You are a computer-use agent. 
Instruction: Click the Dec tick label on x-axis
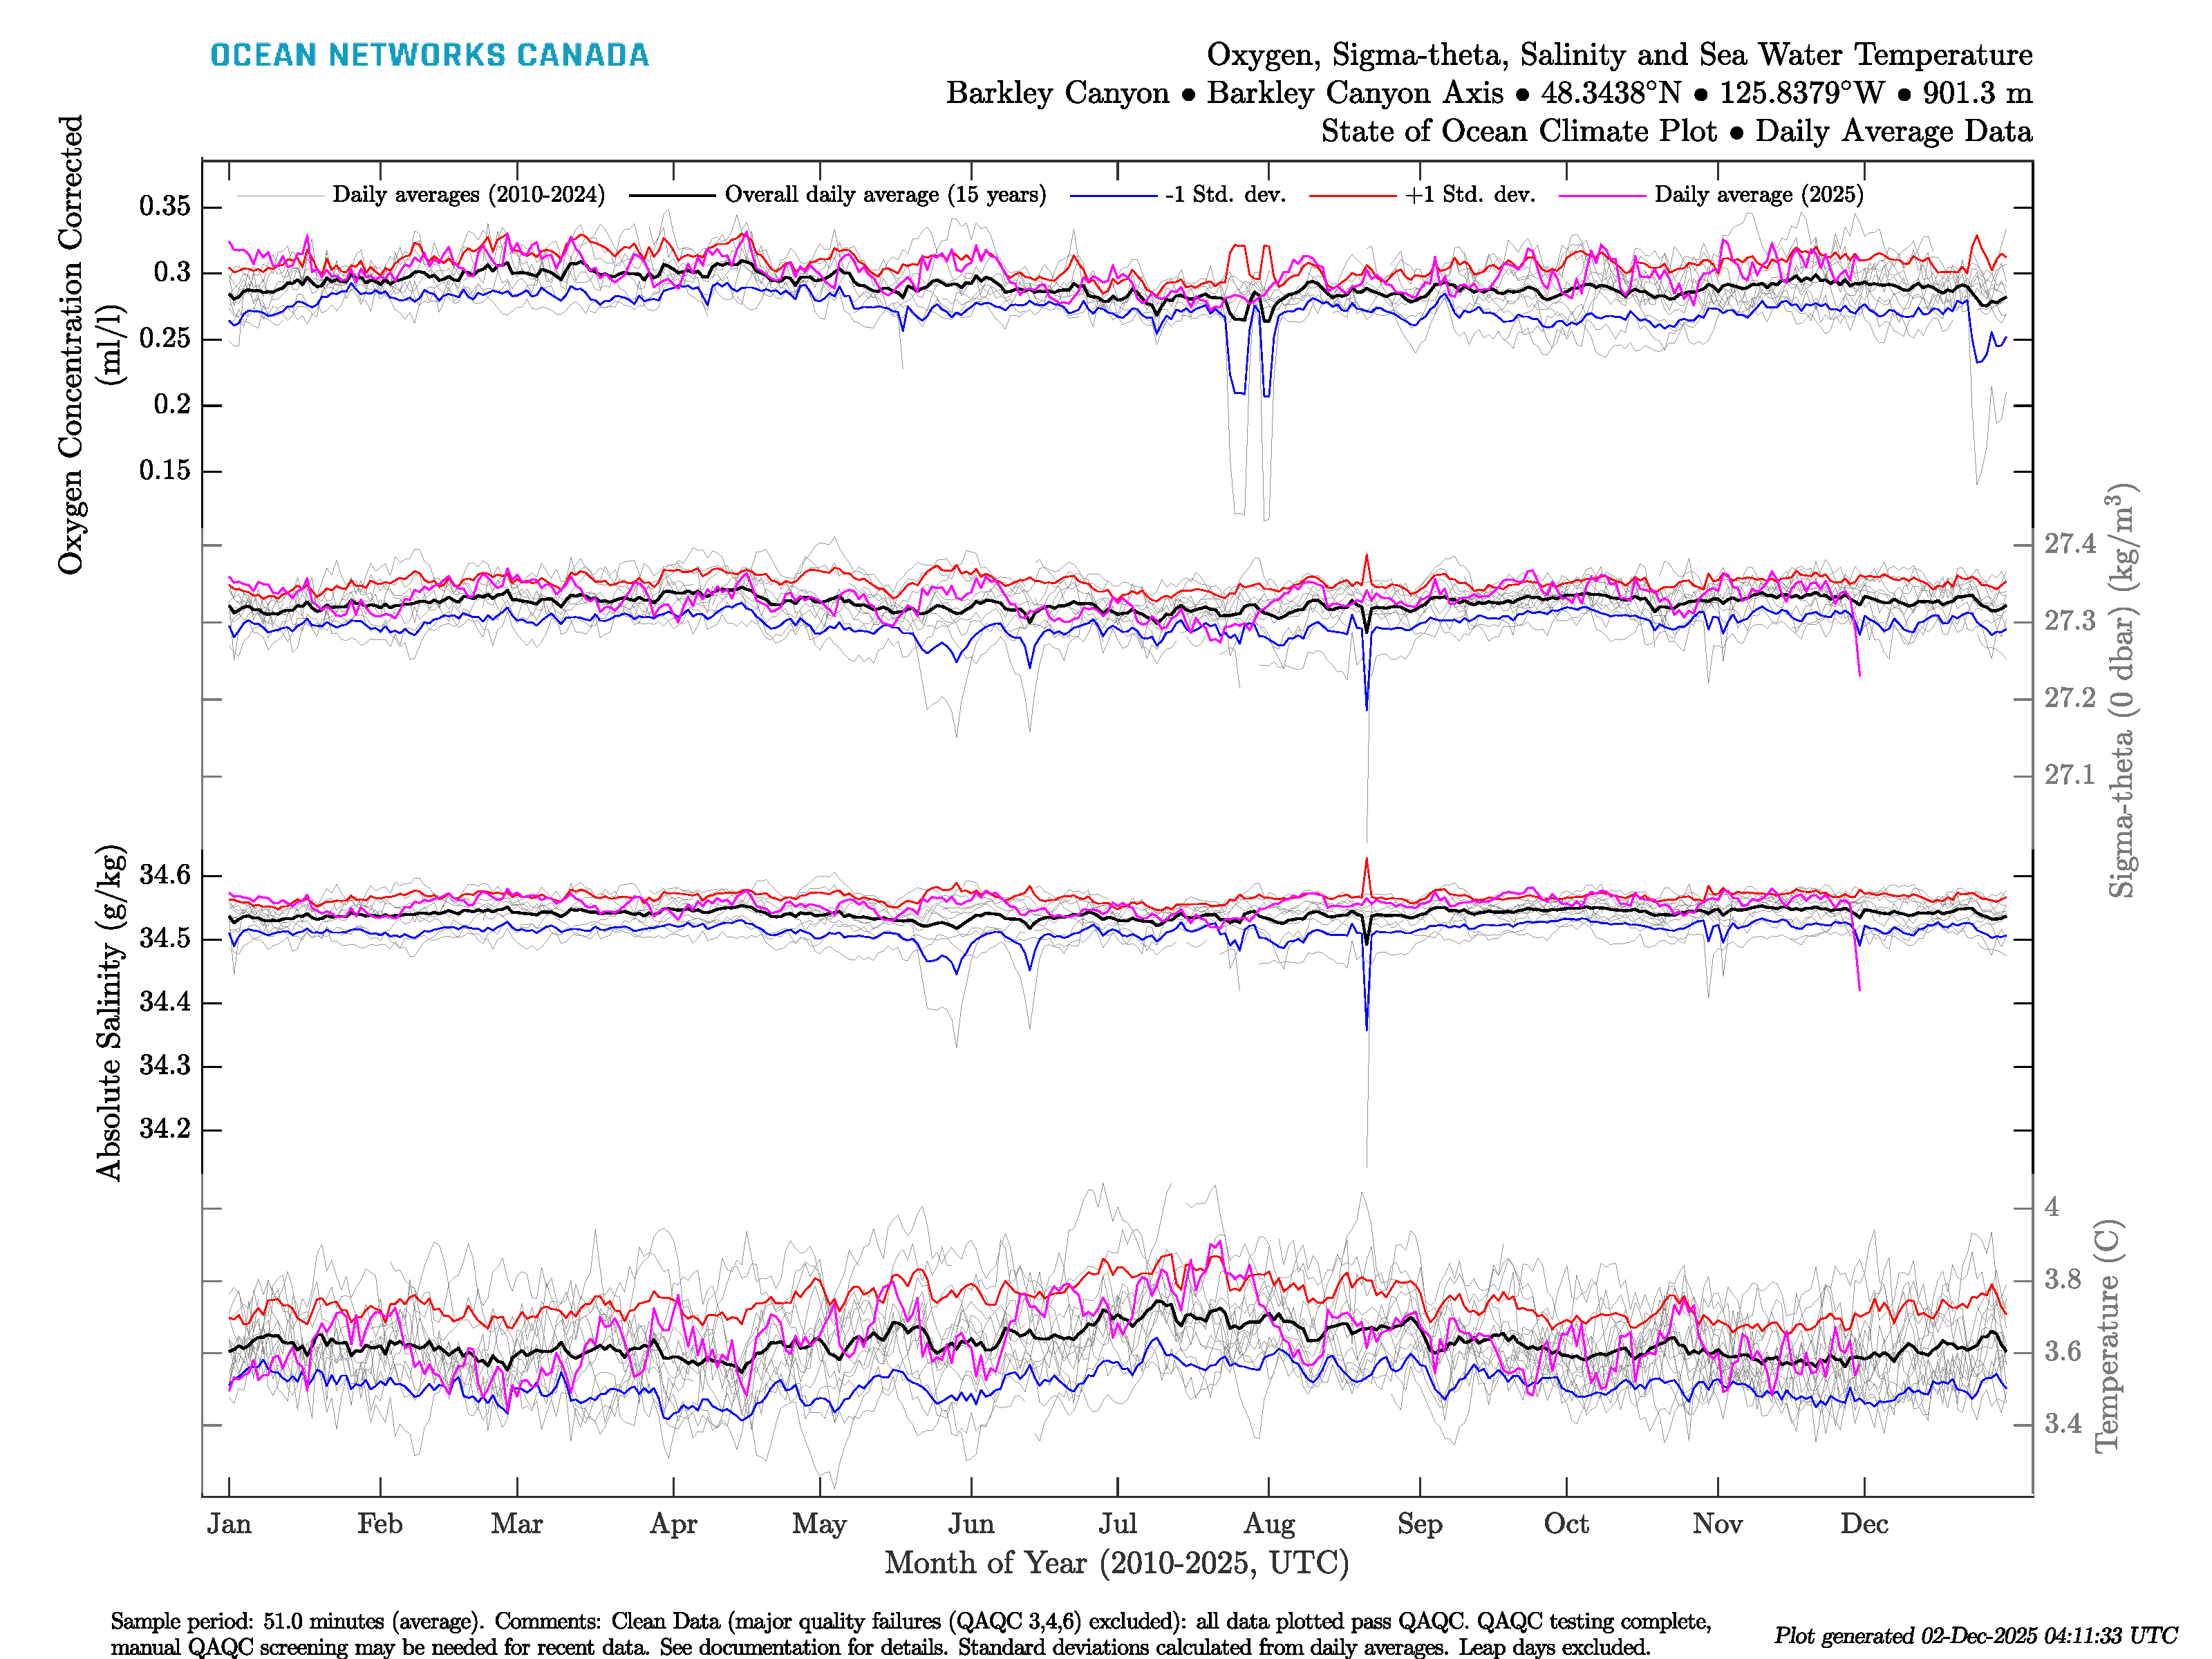point(1864,1524)
